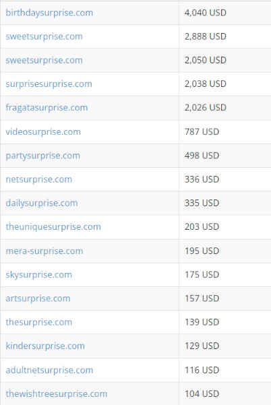Visit thewishtreesurprise.com domain link
Viewport: 271px width, 405px height.
click(x=57, y=394)
